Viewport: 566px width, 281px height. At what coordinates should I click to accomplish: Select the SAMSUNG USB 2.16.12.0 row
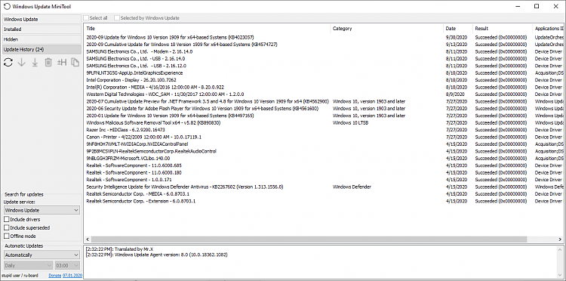(325, 66)
